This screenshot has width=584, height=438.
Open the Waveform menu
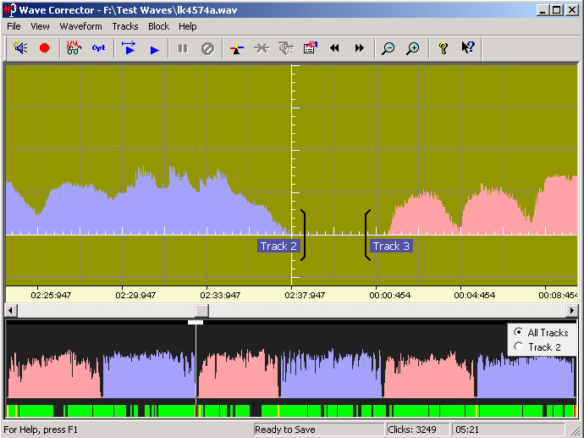tap(81, 26)
